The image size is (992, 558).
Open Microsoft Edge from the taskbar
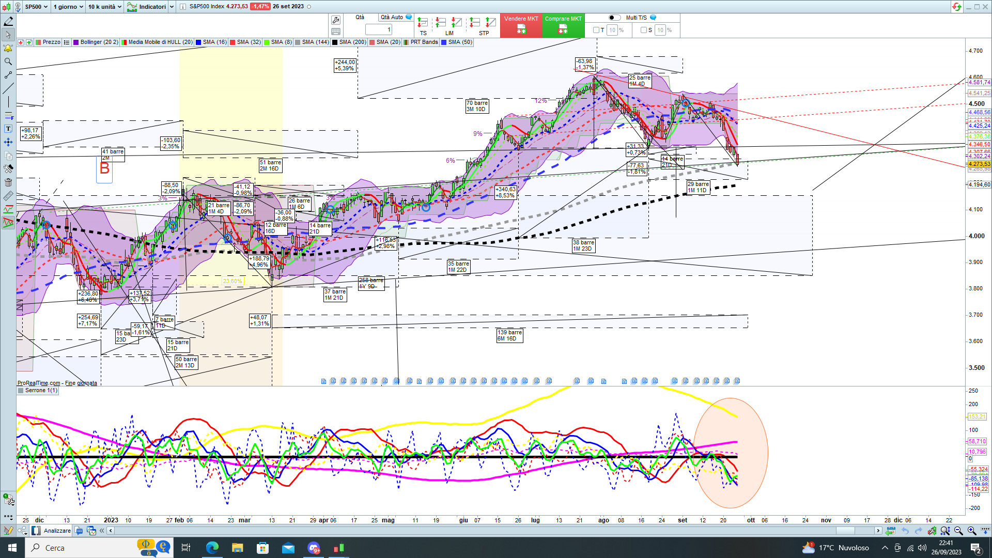212,548
